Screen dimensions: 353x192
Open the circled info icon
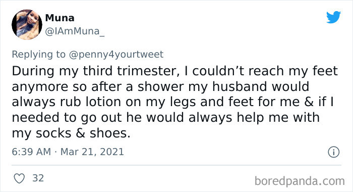click(x=333, y=152)
